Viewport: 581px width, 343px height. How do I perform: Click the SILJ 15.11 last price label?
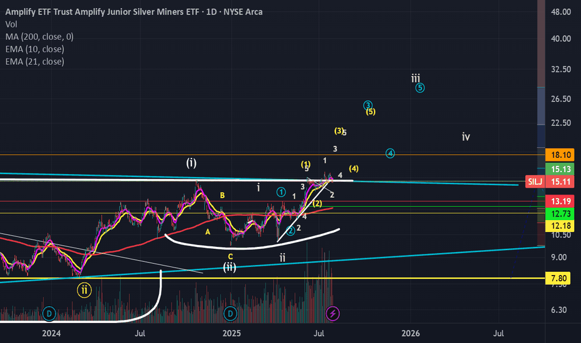point(550,181)
